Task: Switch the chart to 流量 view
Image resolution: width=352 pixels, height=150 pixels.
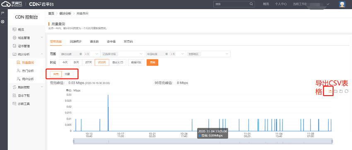Action: [x=67, y=74]
